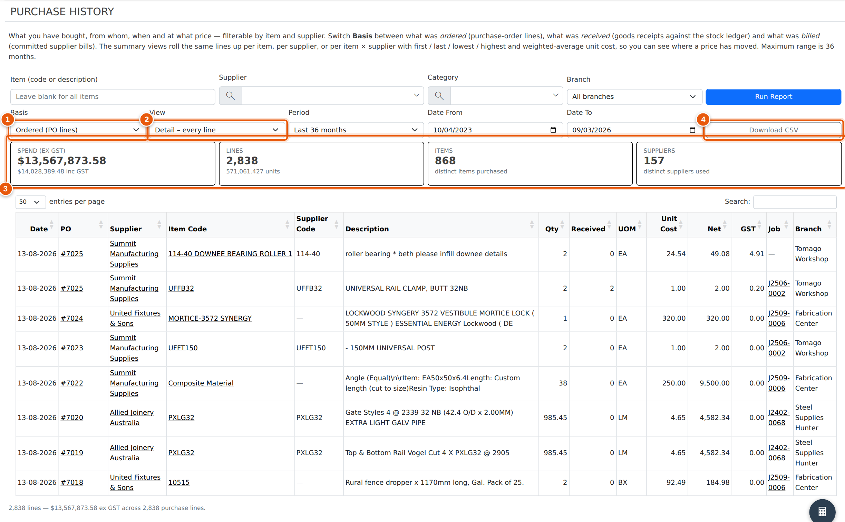Open item 10515 link
This screenshot has width=845, height=522.
pyautogui.click(x=179, y=482)
